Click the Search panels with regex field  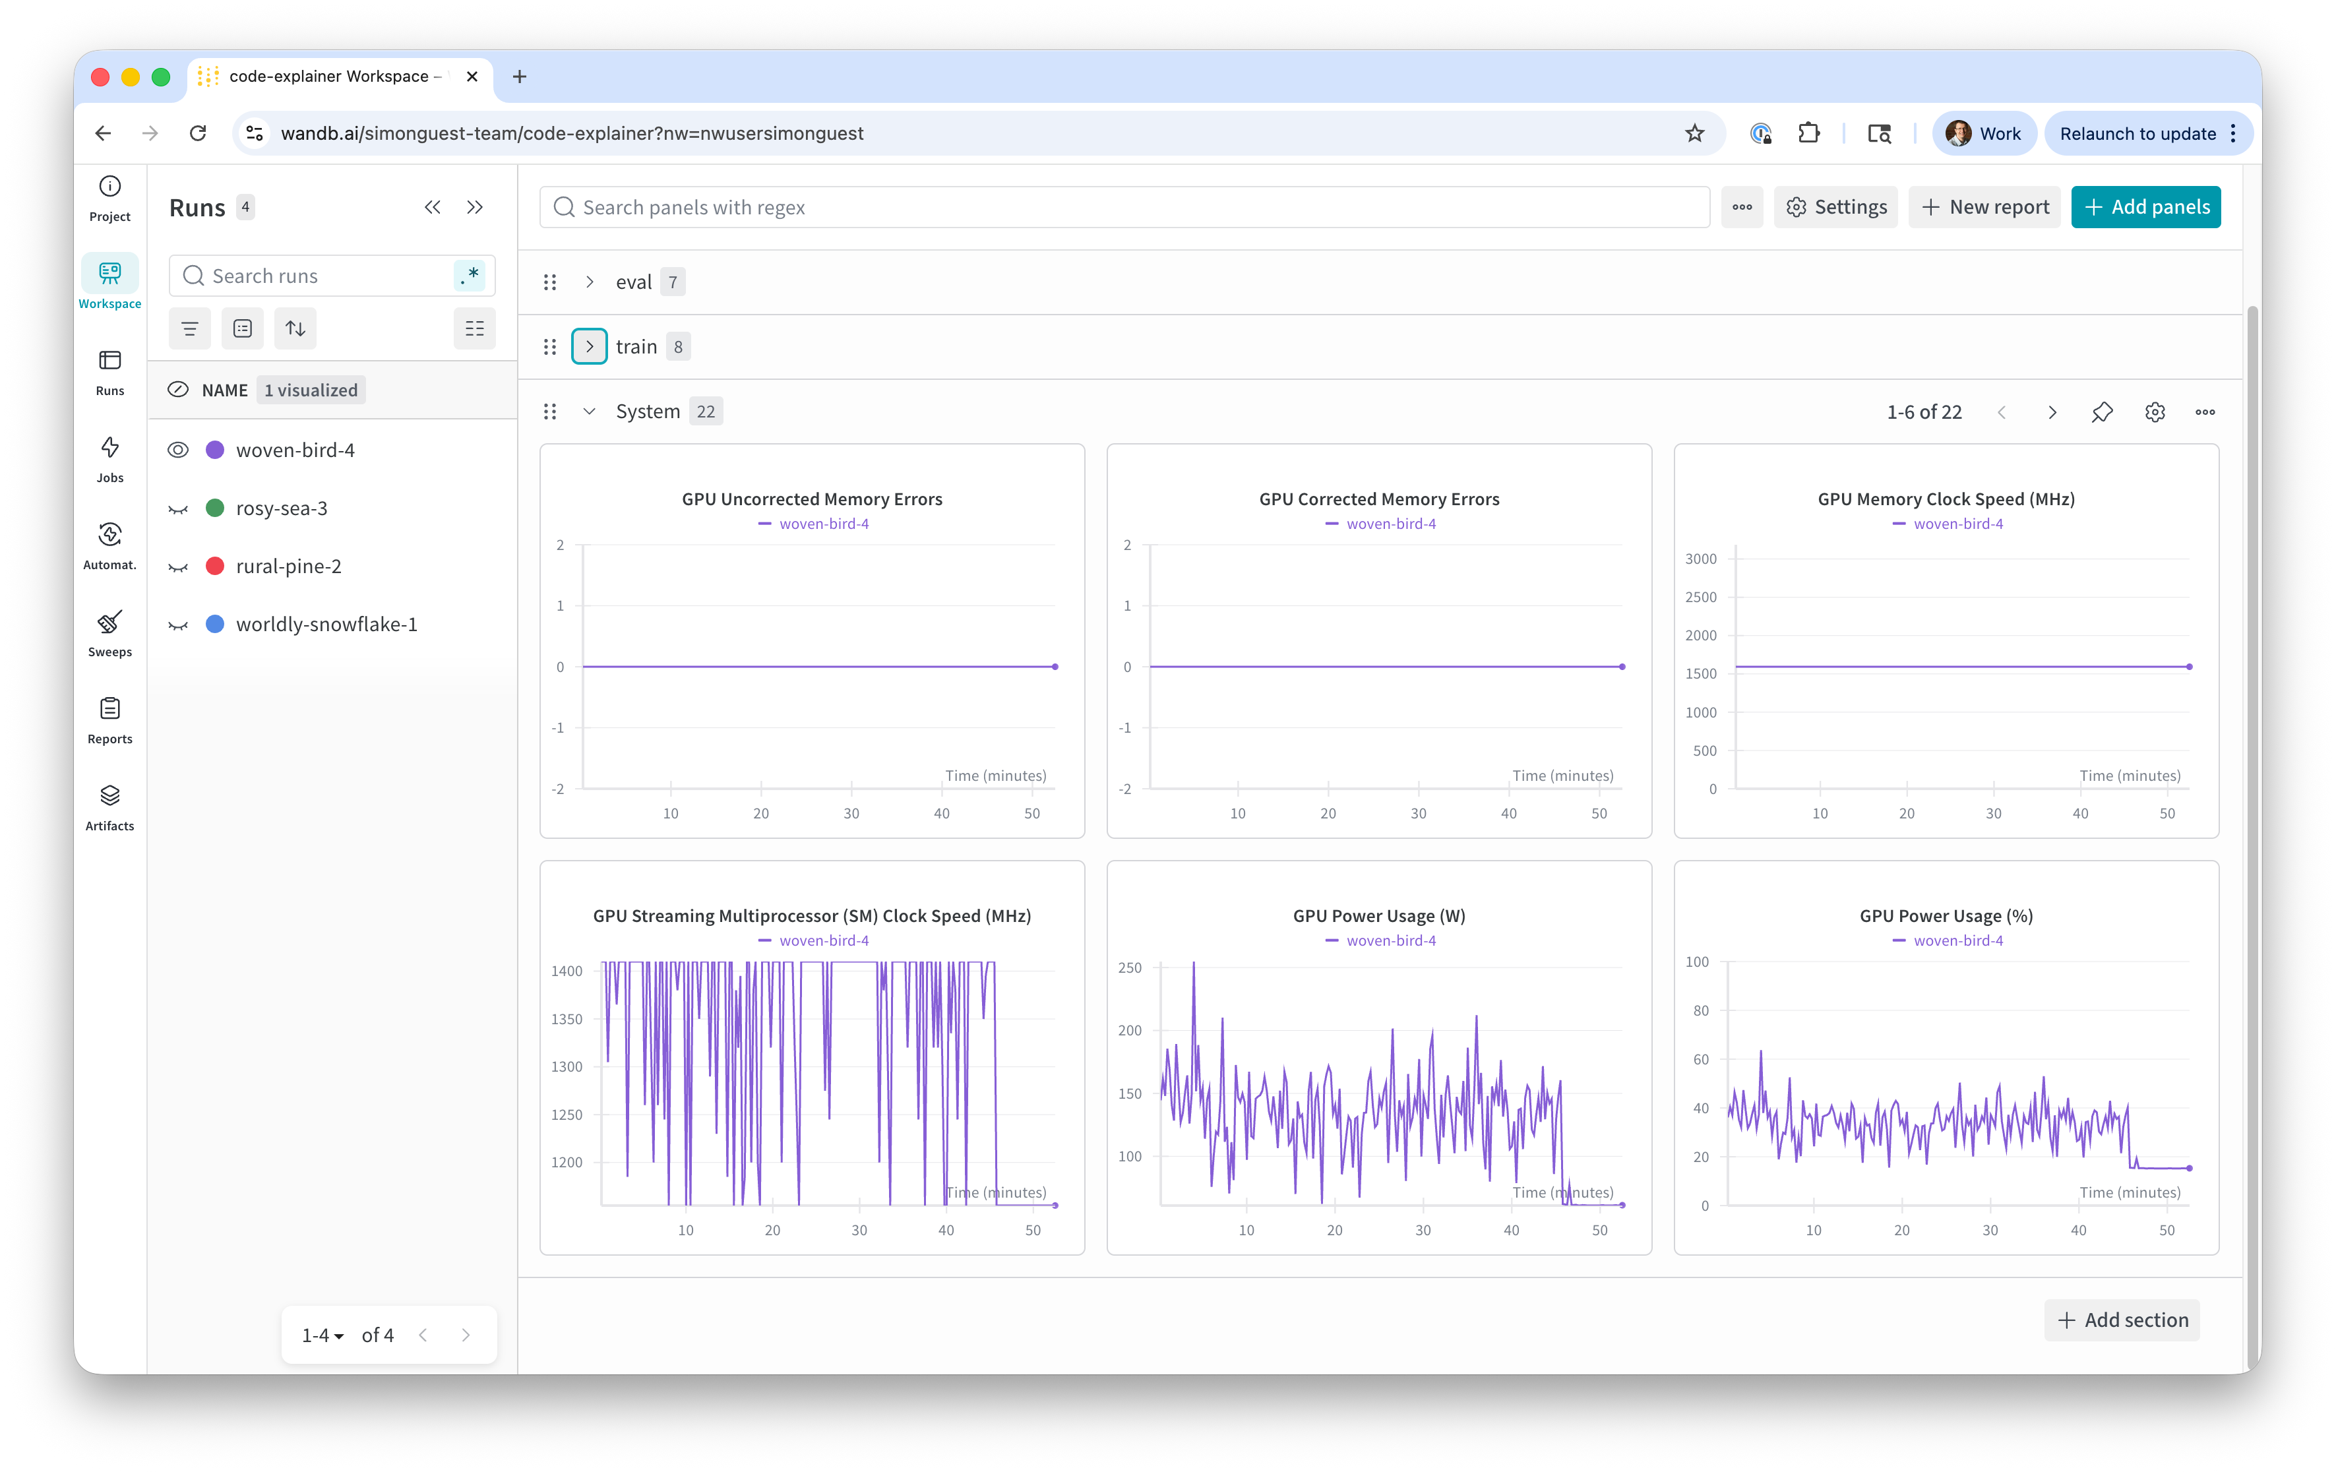1125,208
